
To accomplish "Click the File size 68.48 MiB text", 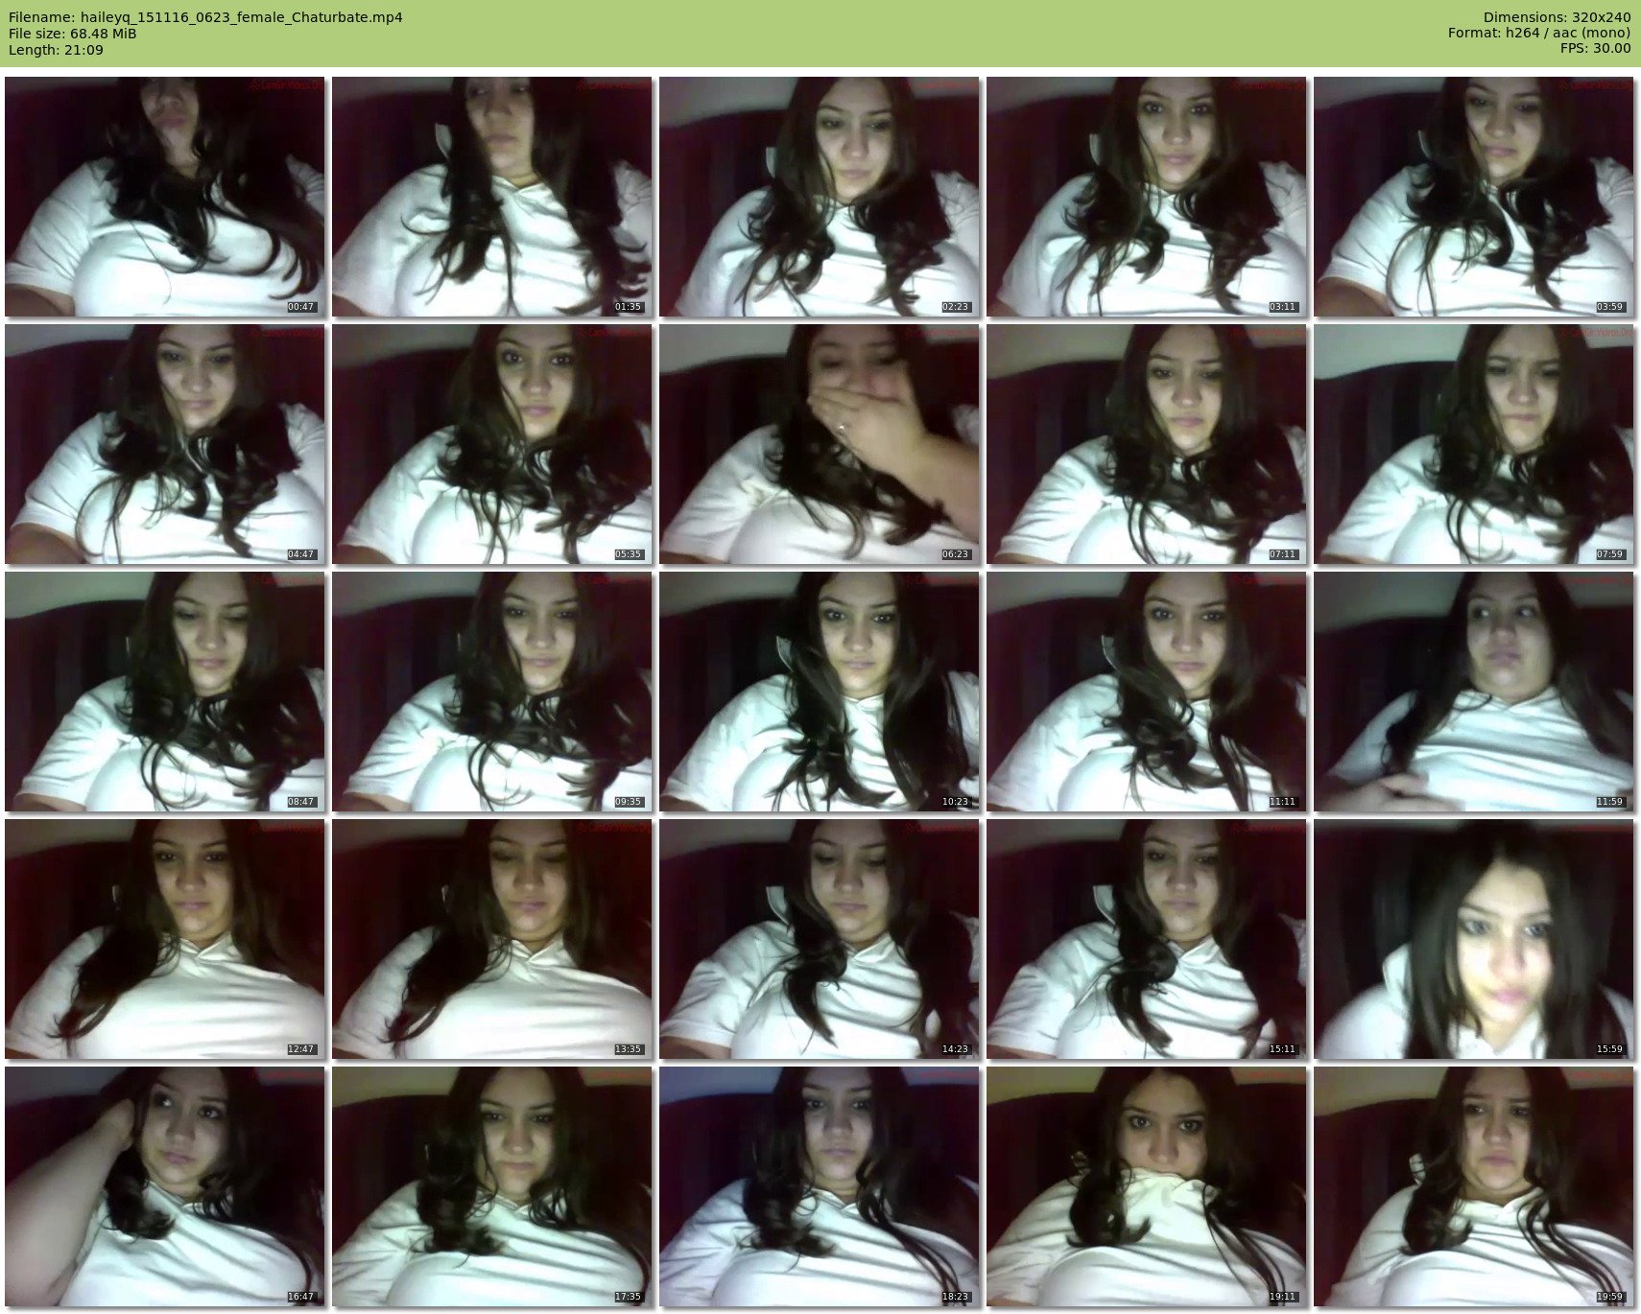I will (x=73, y=34).
